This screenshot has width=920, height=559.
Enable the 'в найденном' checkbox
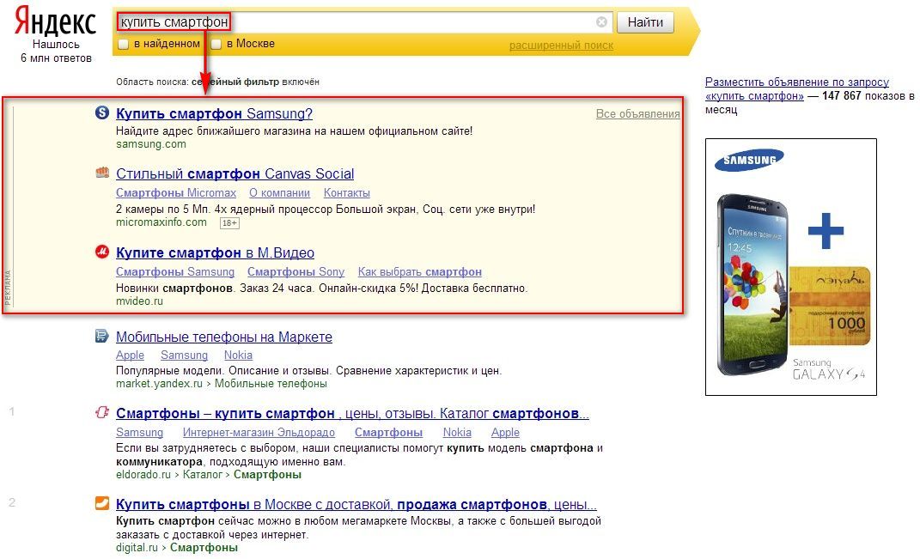point(123,44)
